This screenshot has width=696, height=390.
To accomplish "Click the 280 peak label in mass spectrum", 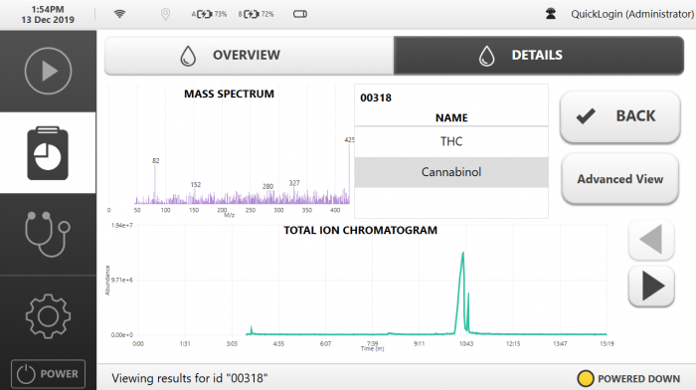I will click(267, 187).
